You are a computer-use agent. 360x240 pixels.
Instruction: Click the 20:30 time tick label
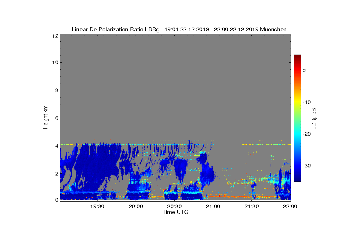[x=174, y=206]
